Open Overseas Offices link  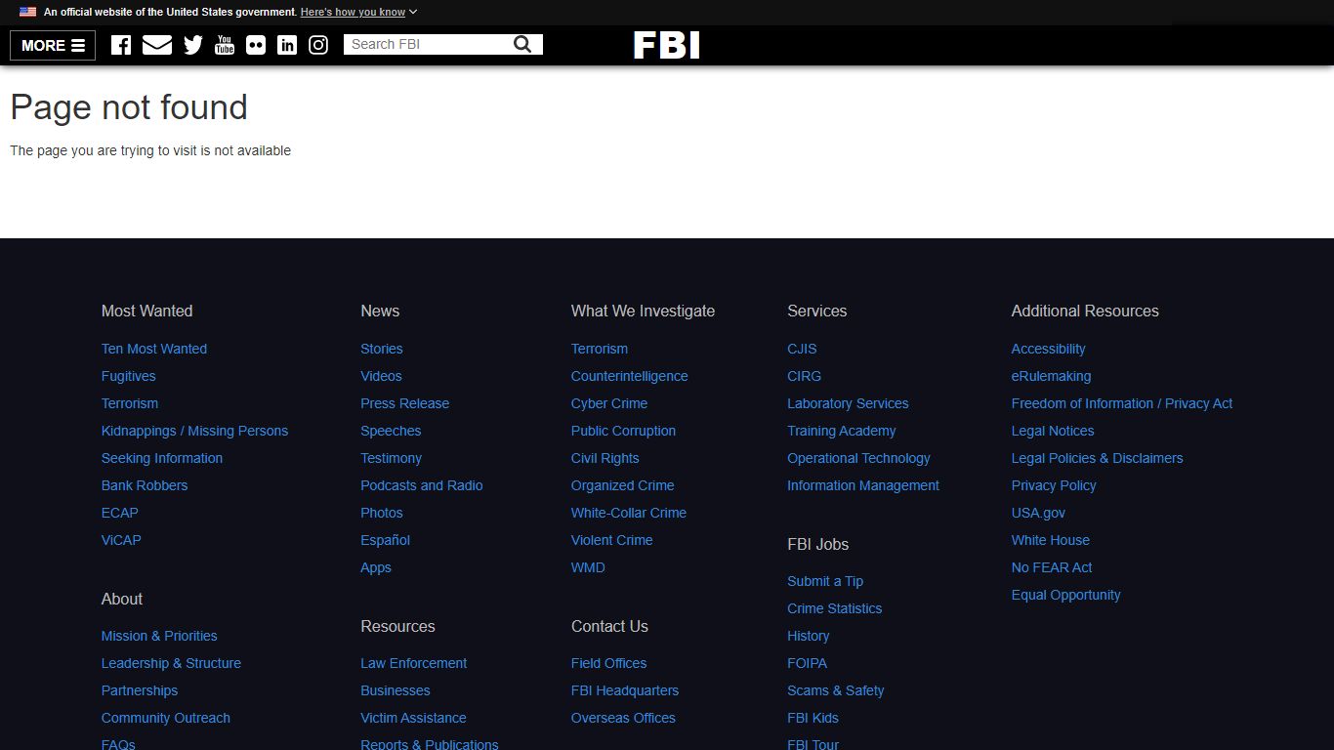623,718
